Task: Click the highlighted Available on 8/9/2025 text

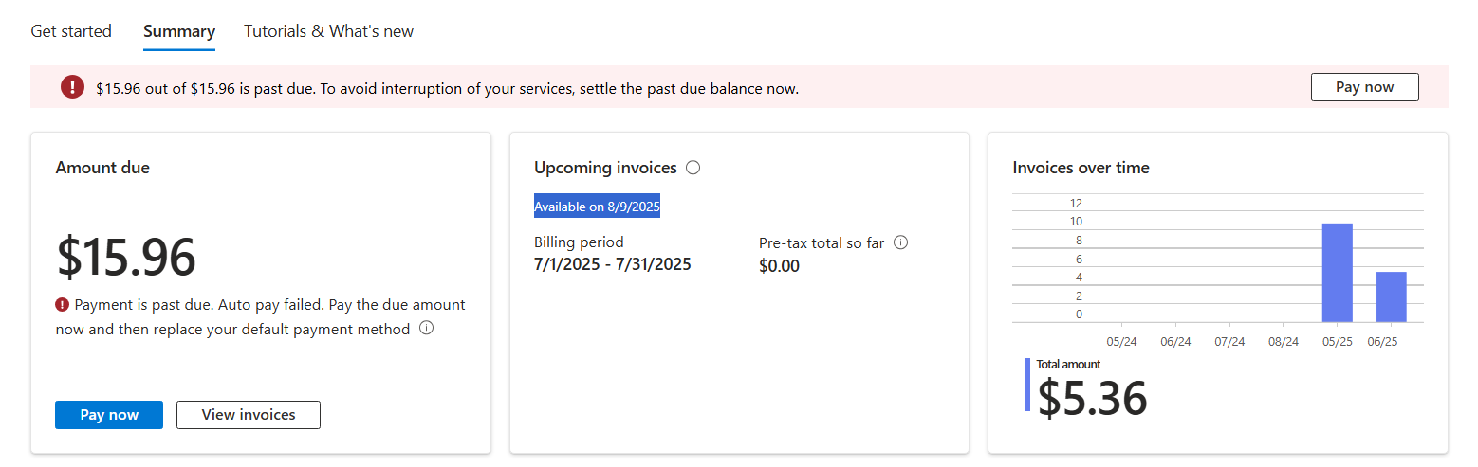Action: [x=597, y=207]
